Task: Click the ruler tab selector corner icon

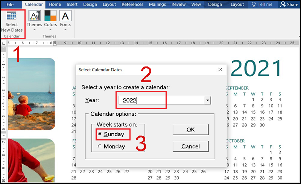Action: 3,43
